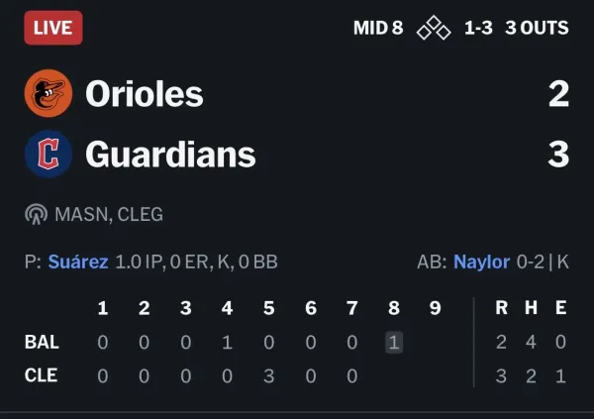Viewport: 594px width, 419px height.
Task: Click the 3 OUTS indicator
Action: (537, 28)
